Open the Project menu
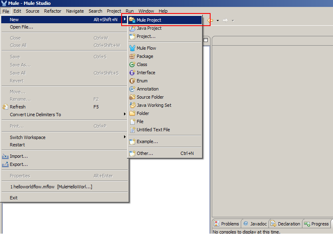The height and width of the screenshot is (234, 333). coord(114,11)
